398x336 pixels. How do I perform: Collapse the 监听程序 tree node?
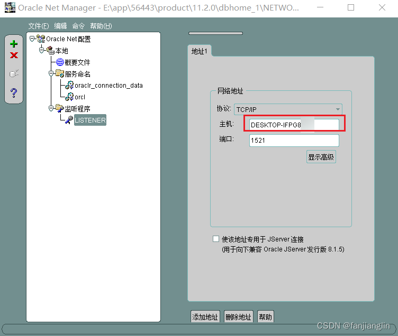(x=51, y=108)
